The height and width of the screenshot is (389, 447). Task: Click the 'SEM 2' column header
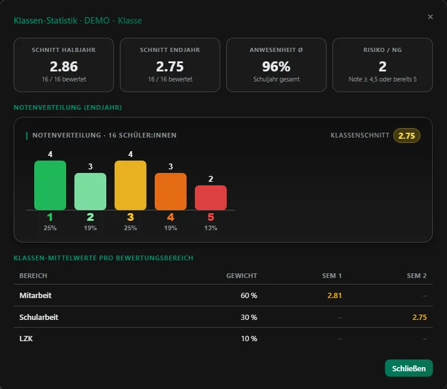point(417,276)
